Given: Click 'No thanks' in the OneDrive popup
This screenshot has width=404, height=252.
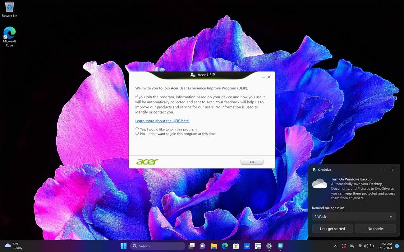Looking at the screenshot, I should pos(375,228).
